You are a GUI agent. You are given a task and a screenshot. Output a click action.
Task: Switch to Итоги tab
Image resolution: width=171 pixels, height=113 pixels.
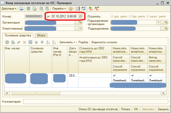click(x=41, y=35)
